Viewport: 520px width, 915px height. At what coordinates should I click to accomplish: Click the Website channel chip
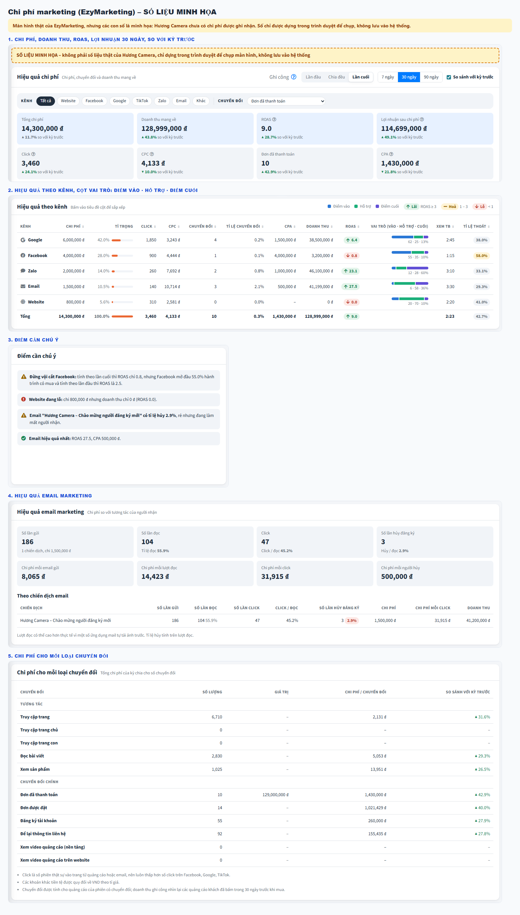coord(68,101)
